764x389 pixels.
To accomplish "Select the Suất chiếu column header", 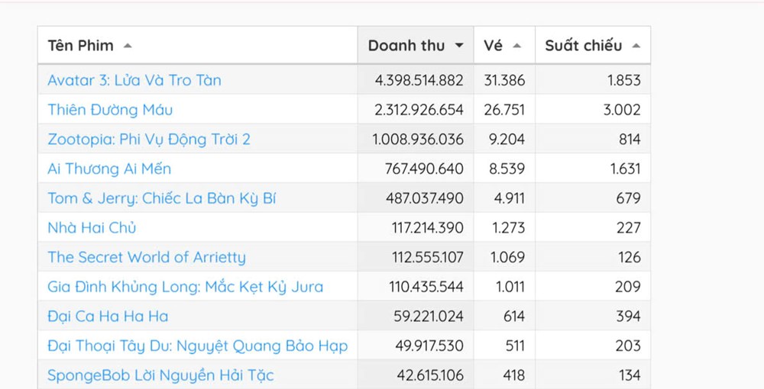I will tap(584, 46).
